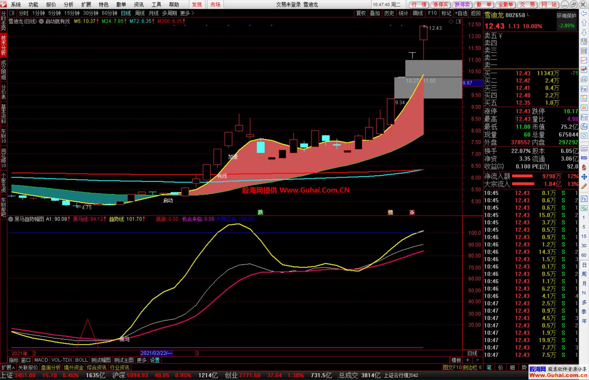589x380 pixels.
Task: Click the diamond marker icon at chart top
Action: pyautogui.click(x=451, y=22)
